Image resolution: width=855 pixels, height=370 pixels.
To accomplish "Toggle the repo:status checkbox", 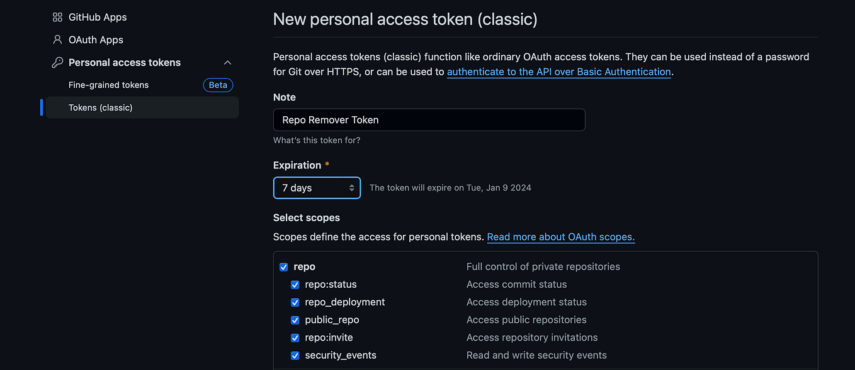I will [x=295, y=285].
